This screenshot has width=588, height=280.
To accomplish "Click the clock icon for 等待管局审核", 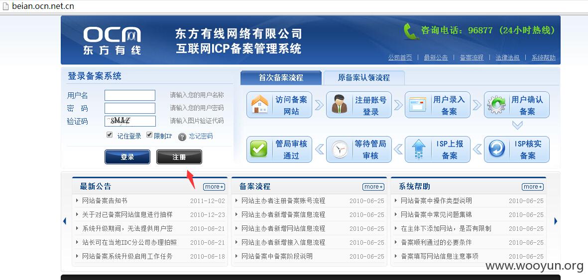I will (x=340, y=149).
